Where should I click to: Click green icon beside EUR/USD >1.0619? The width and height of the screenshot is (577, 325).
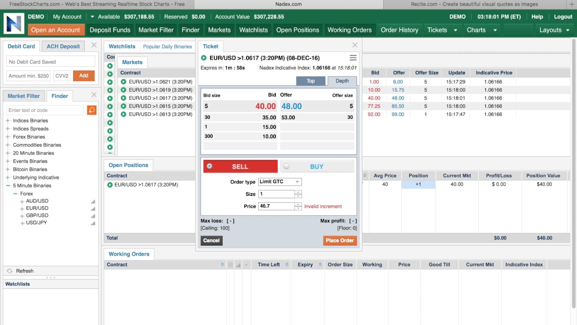point(123,90)
